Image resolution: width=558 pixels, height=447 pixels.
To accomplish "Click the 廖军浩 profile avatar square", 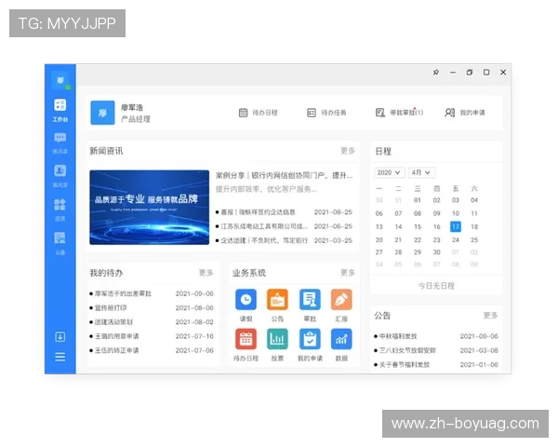I will 102,113.
